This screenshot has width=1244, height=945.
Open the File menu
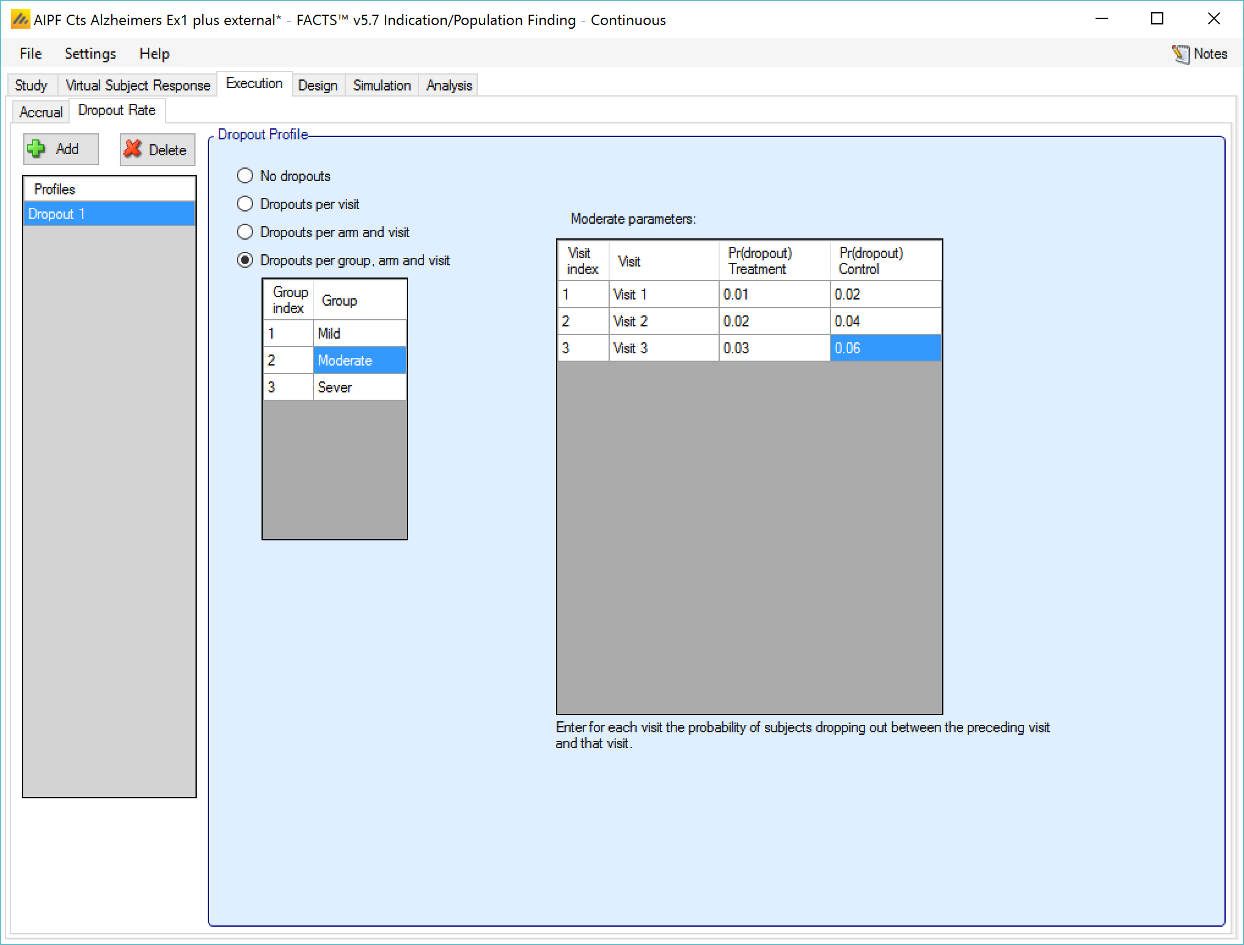(x=31, y=54)
